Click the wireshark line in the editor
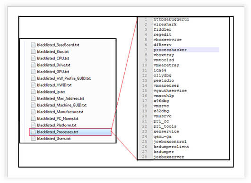 tap(165, 25)
